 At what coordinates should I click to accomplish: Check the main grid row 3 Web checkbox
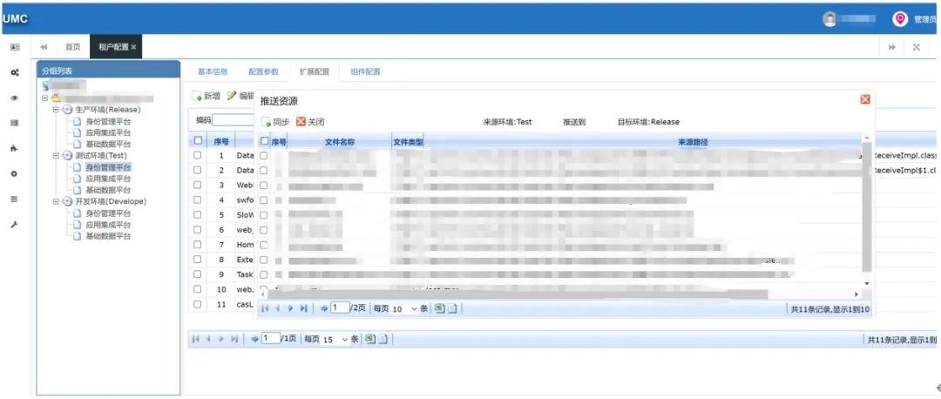pos(198,185)
